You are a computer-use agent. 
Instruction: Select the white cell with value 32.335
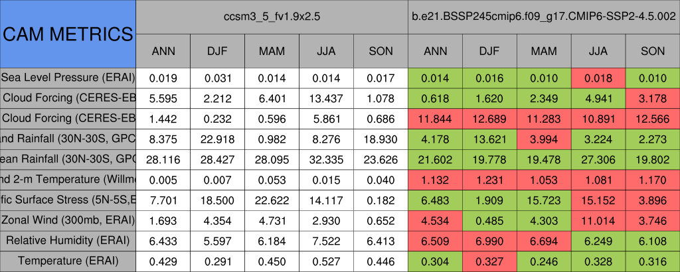326,159
